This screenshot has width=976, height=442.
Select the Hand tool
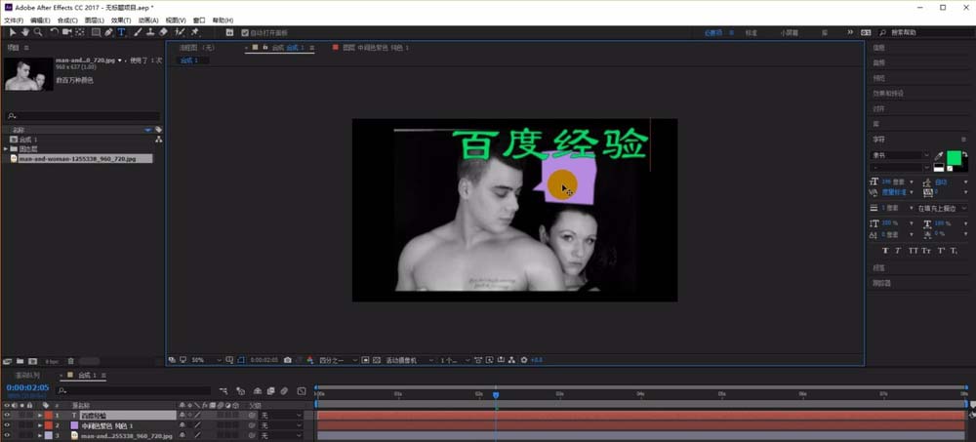click(25, 32)
